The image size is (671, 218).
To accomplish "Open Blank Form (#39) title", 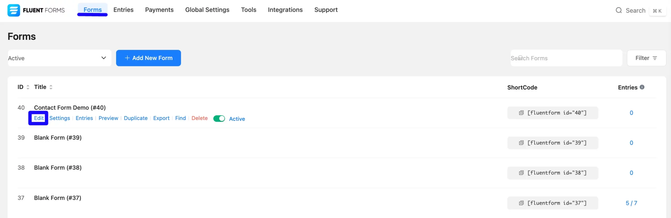I will pos(58,138).
